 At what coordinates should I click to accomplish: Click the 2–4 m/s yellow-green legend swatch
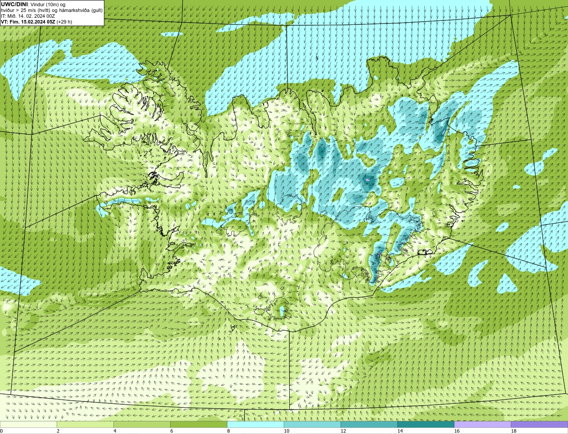tap(85, 424)
